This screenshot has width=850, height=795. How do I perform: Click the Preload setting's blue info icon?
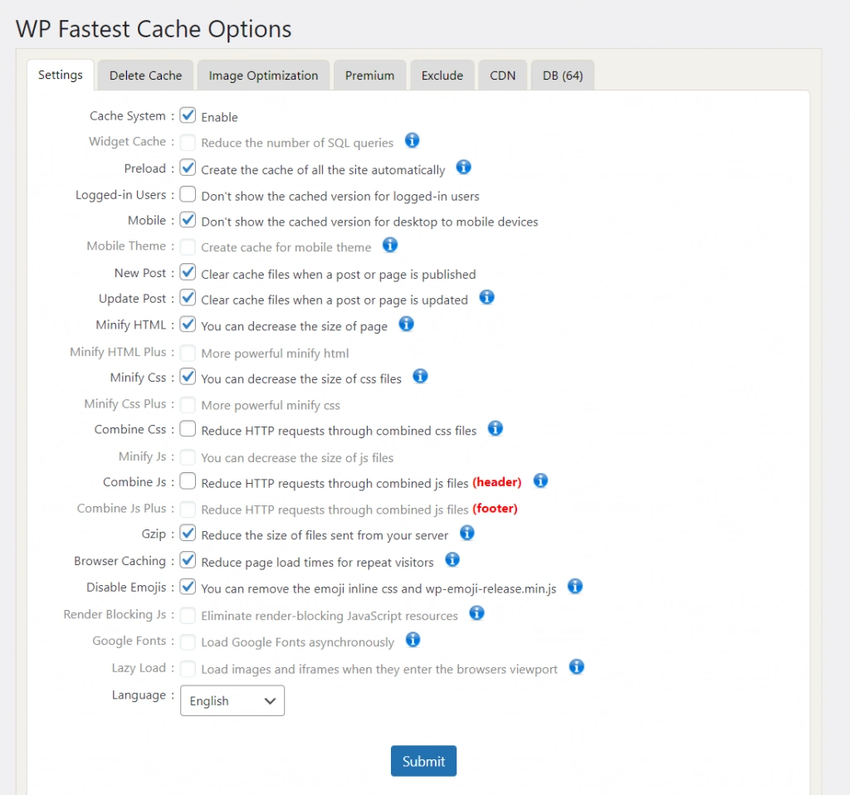coord(463,167)
